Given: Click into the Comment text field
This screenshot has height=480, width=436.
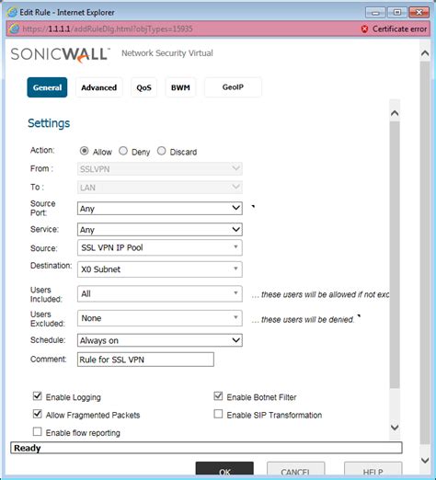Looking at the screenshot, I should pos(145,360).
